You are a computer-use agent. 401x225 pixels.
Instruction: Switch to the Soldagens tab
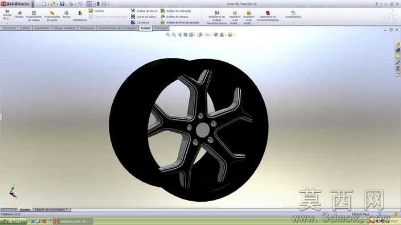pos(87,28)
